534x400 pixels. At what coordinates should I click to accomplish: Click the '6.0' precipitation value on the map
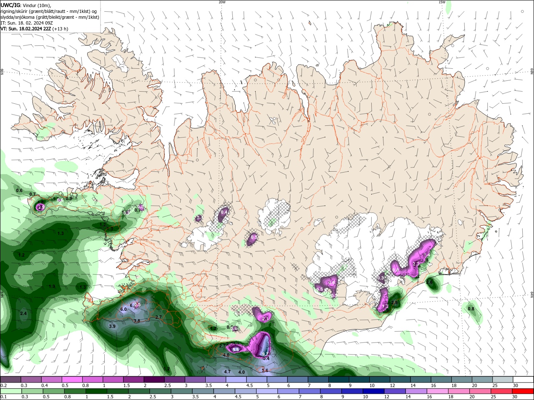click(123, 310)
